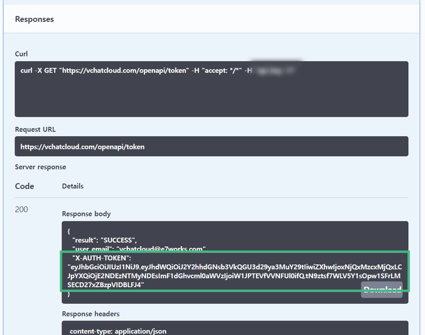This screenshot has width=425, height=335.
Task: Click the Code column header
Action: pyautogui.click(x=25, y=186)
